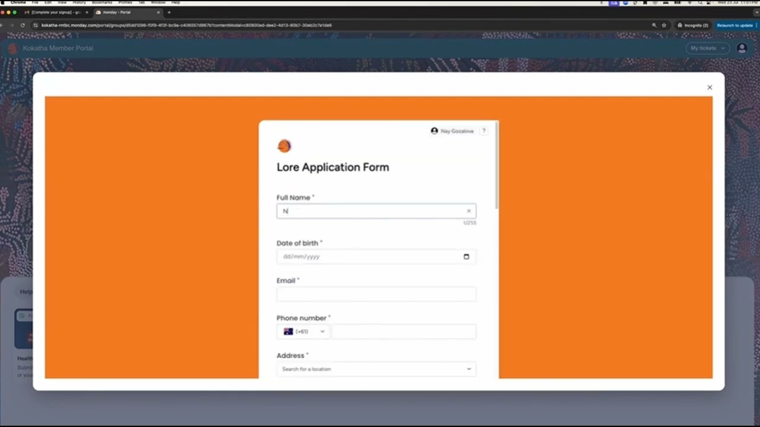The image size is (760, 427).
Task: Reload the page with the refresh icon
Action: point(23,25)
